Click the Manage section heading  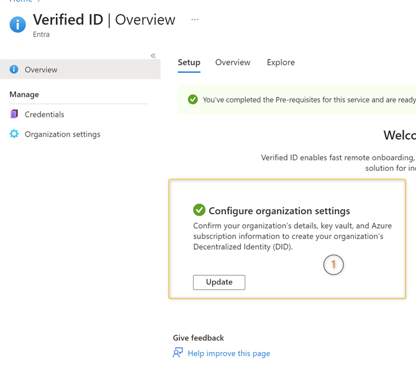click(24, 94)
